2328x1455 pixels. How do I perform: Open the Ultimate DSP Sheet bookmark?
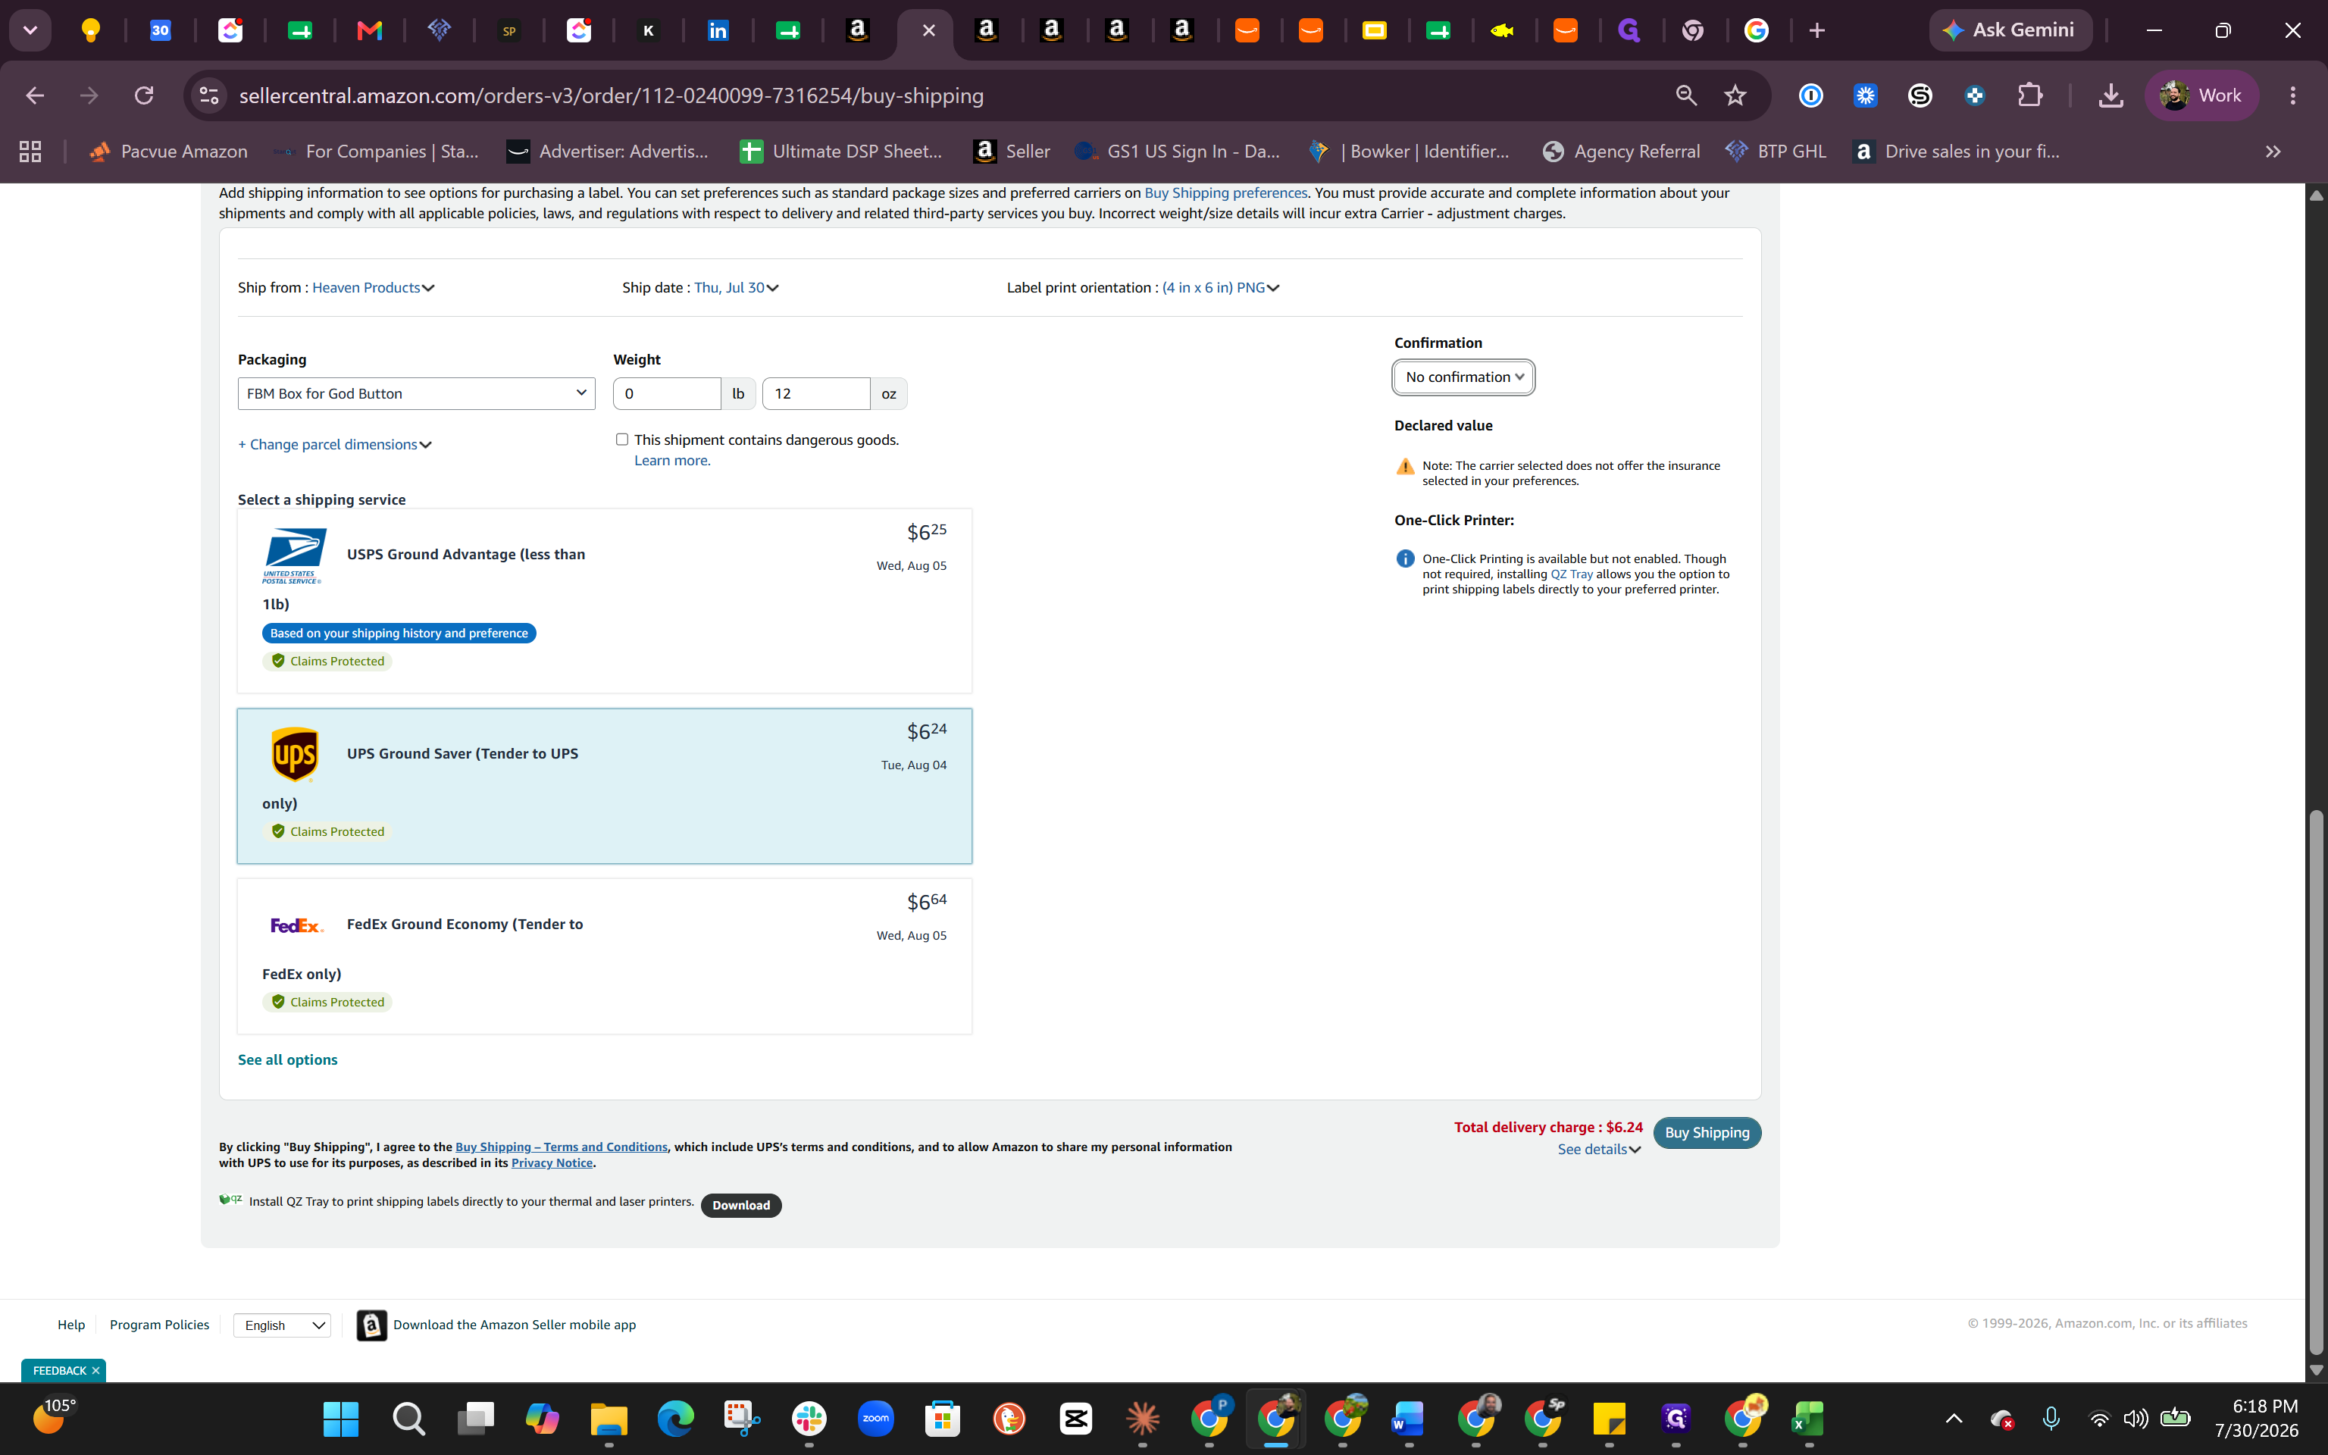click(842, 151)
